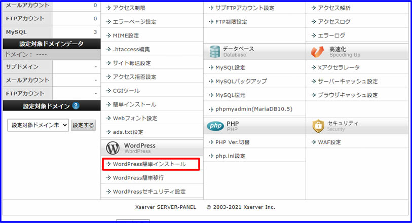Viewport: 412px width, 223px height.
Task: Open WordPress簡単移行 link
Action: (x=138, y=178)
